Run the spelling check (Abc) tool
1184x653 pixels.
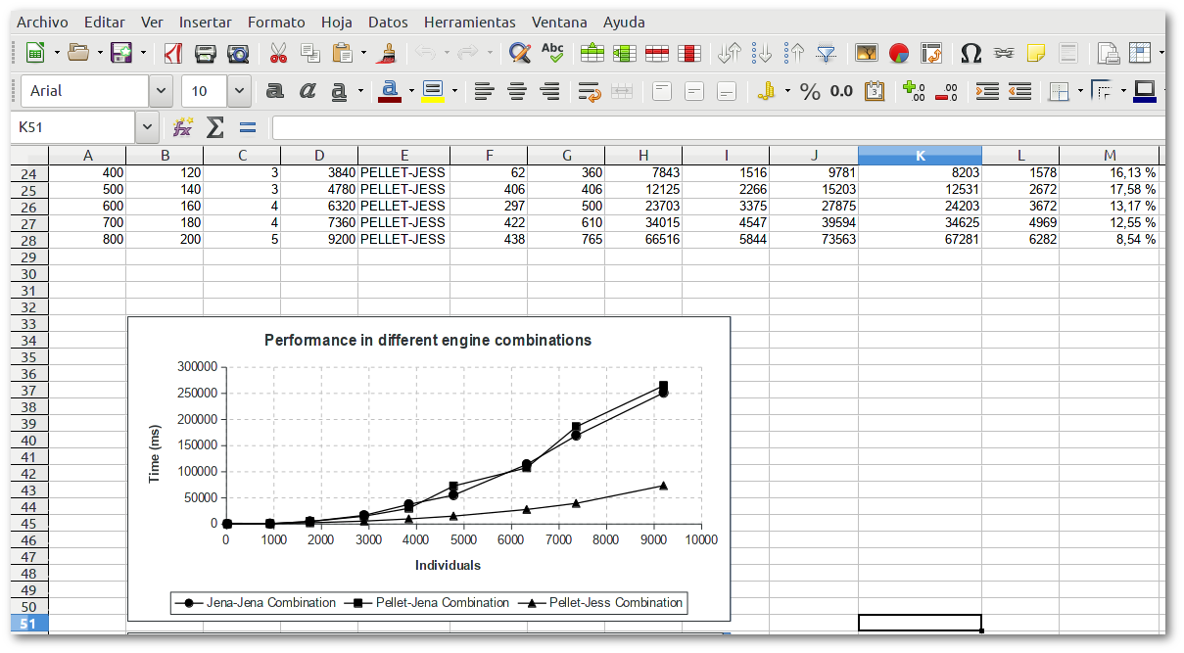[552, 53]
